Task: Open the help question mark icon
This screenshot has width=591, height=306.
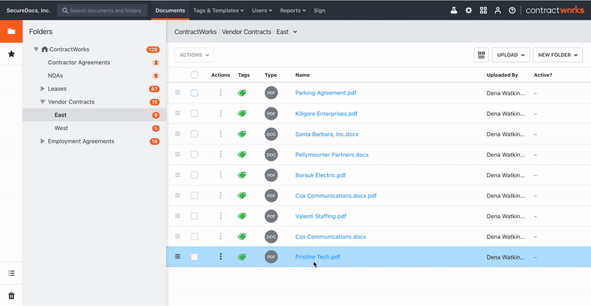Action: (512, 10)
